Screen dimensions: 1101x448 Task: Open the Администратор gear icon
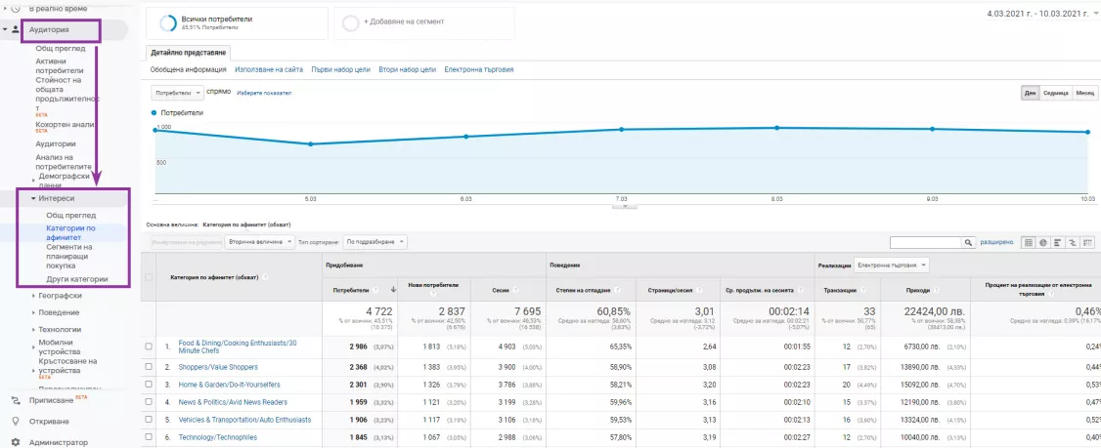click(x=16, y=442)
